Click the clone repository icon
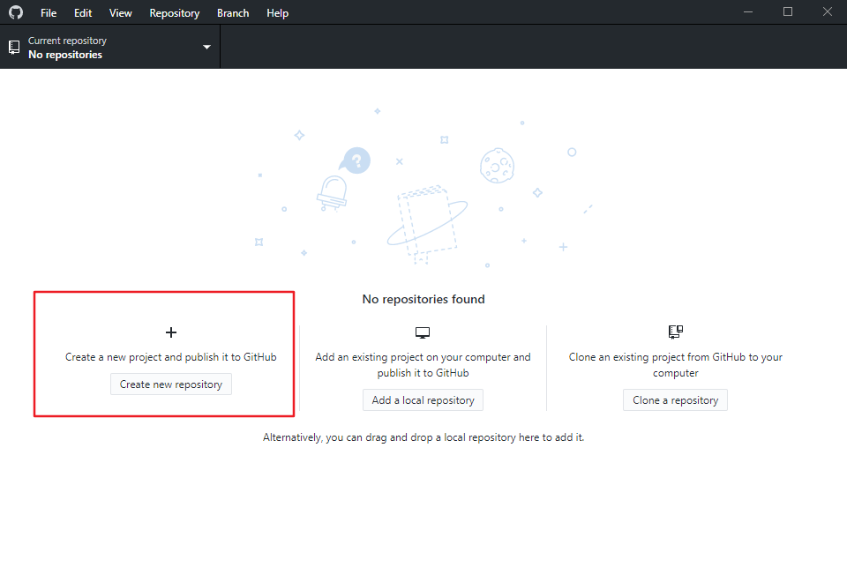 (676, 332)
